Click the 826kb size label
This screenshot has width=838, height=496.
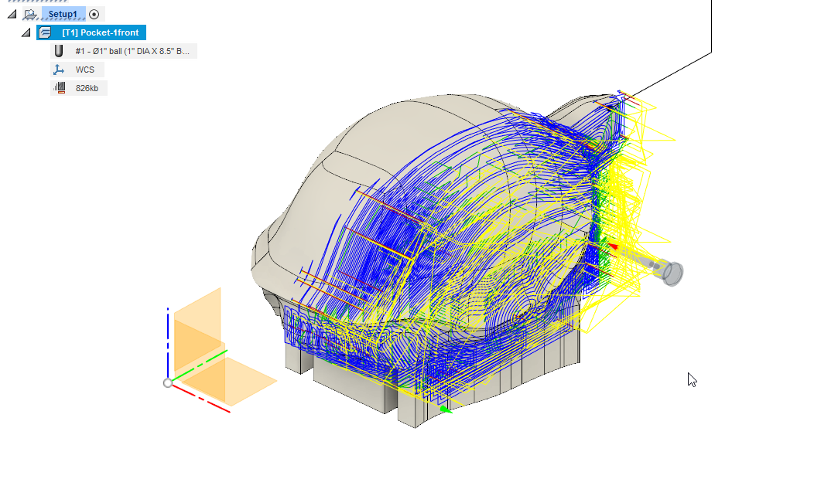[x=85, y=87]
